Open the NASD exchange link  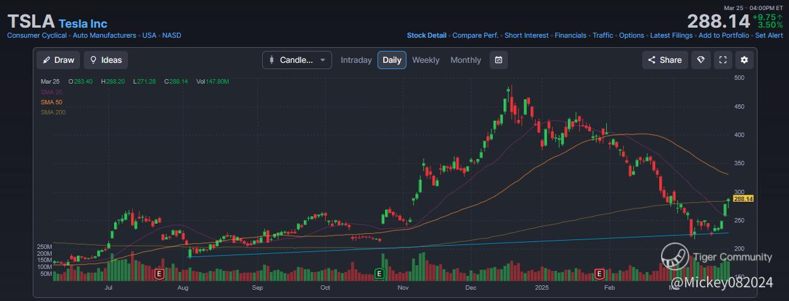click(171, 36)
